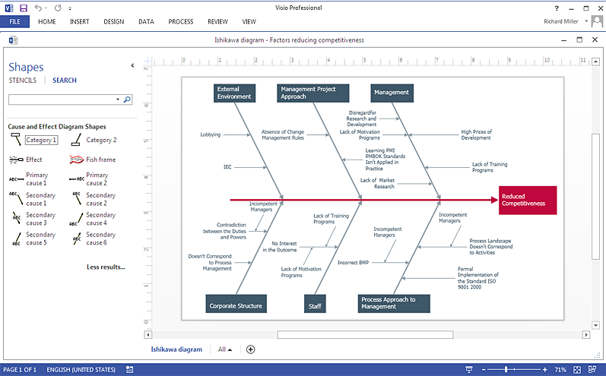This screenshot has width=606, height=376.
Task: Click Cause and Effect Diagram Shapes heading
Action: pyautogui.click(x=57, y=127)
